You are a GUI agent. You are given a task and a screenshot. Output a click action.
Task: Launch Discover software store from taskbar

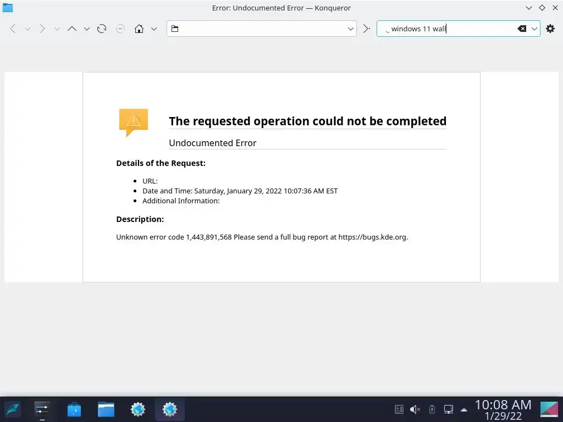(74, 409)
